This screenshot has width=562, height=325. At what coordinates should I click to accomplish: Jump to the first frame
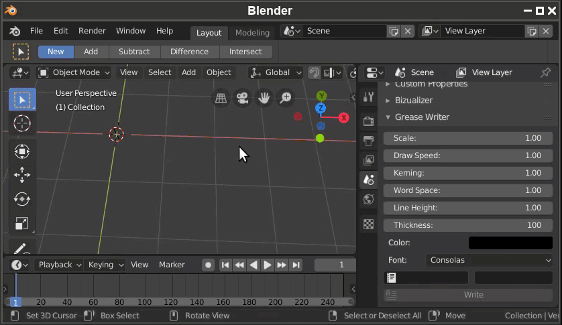coord(225,265)
